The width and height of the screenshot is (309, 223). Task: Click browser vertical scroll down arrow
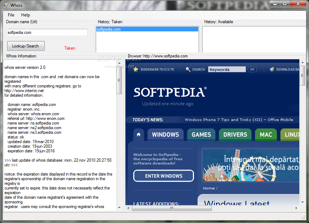pyautogui.click(x=303, y=202)
